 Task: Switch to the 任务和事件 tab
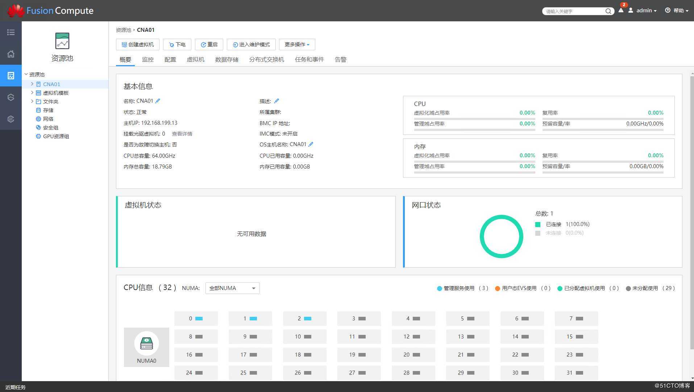tap(309, 59)
